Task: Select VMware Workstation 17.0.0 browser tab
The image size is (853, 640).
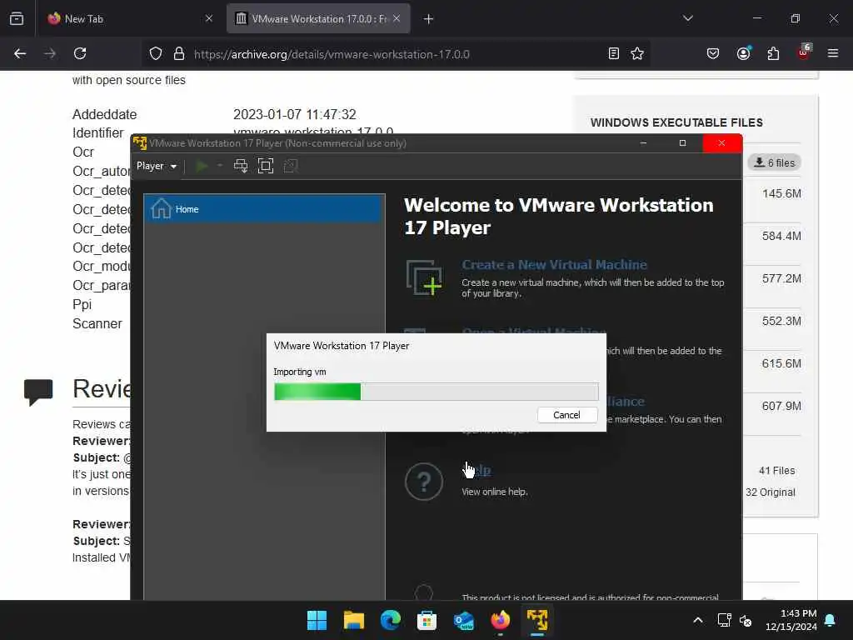Action: pyautogui.click(x=318, y=18)
